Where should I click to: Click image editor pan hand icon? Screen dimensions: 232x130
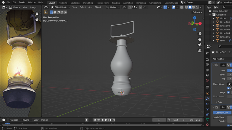pyautogui.click(x=37, y=19)
